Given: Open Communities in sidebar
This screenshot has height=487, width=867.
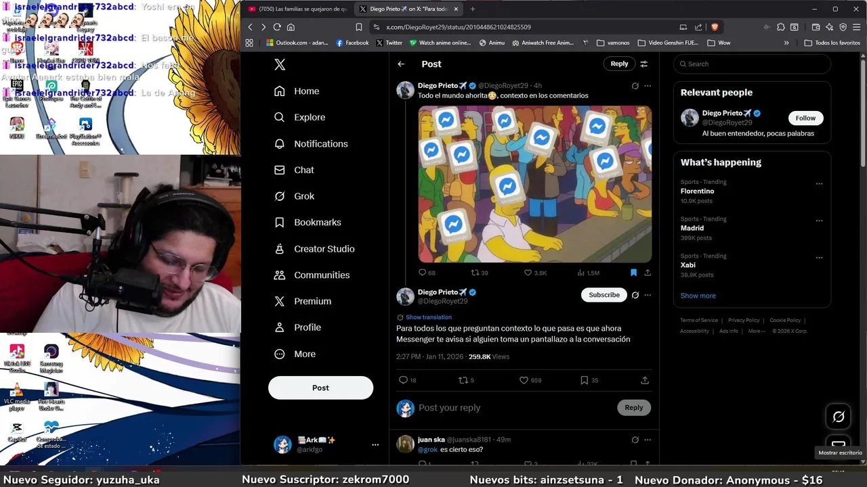Looking at the screenshot, I should [x=312, y=275].
